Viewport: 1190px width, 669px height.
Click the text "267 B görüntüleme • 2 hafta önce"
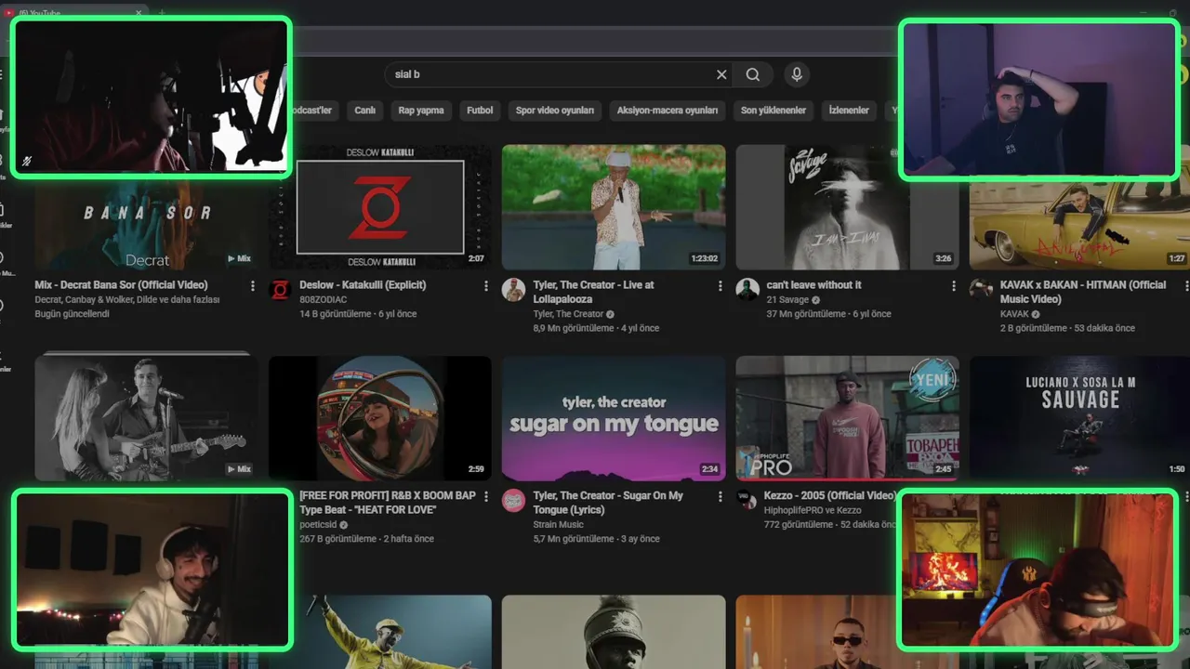(366, 539)
